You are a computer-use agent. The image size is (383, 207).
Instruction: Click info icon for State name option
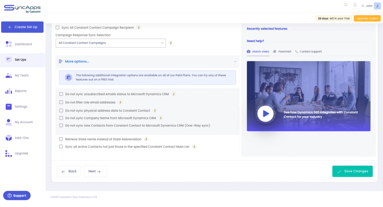(146, 139)
